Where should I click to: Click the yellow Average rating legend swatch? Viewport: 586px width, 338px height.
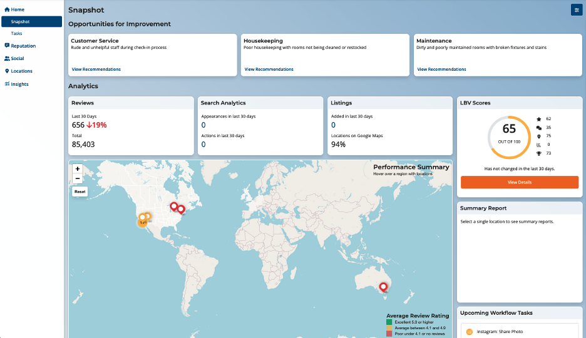[x=389, y=328]
